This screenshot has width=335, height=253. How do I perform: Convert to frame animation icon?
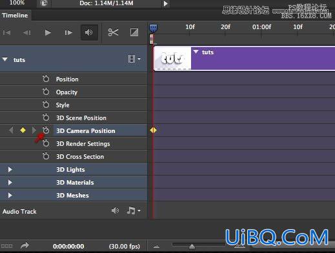pyautogui.click(x=6, y=246)
